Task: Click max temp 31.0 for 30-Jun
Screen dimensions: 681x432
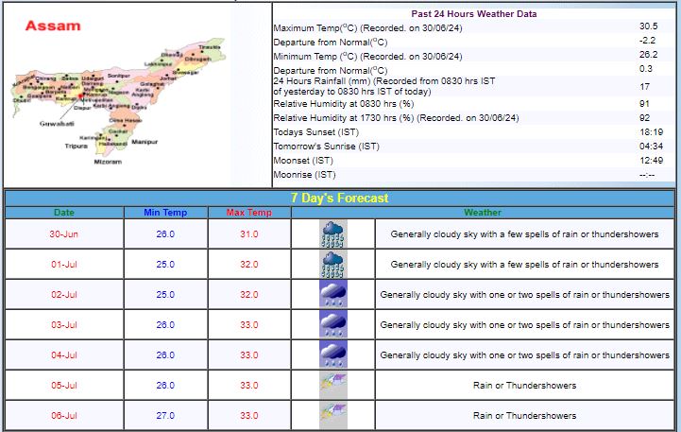Action: click(x=248, y=233)
